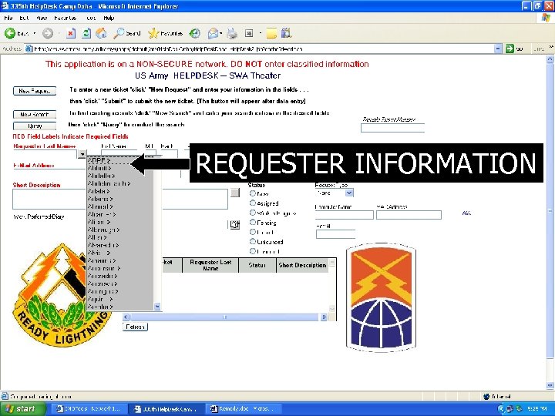The image size is (555, 416).
Task: Click the green Go arrow button
Action: 510,49
